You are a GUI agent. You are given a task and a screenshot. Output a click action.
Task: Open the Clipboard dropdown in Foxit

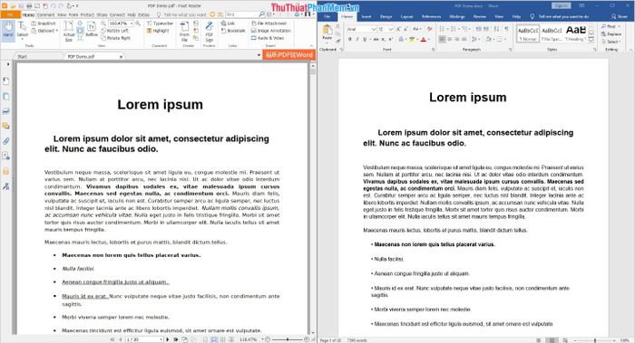[44, 31]
